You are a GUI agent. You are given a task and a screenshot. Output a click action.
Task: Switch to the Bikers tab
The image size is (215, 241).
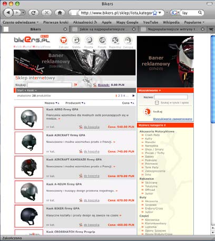coord(35,29)
